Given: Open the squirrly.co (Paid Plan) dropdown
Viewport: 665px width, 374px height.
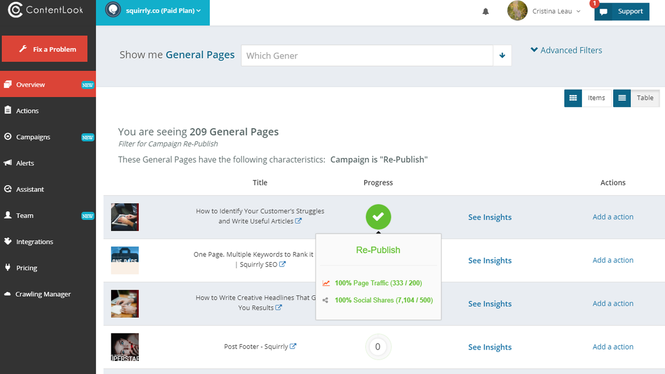Looking at the screenshot, I should pos(153,11).
